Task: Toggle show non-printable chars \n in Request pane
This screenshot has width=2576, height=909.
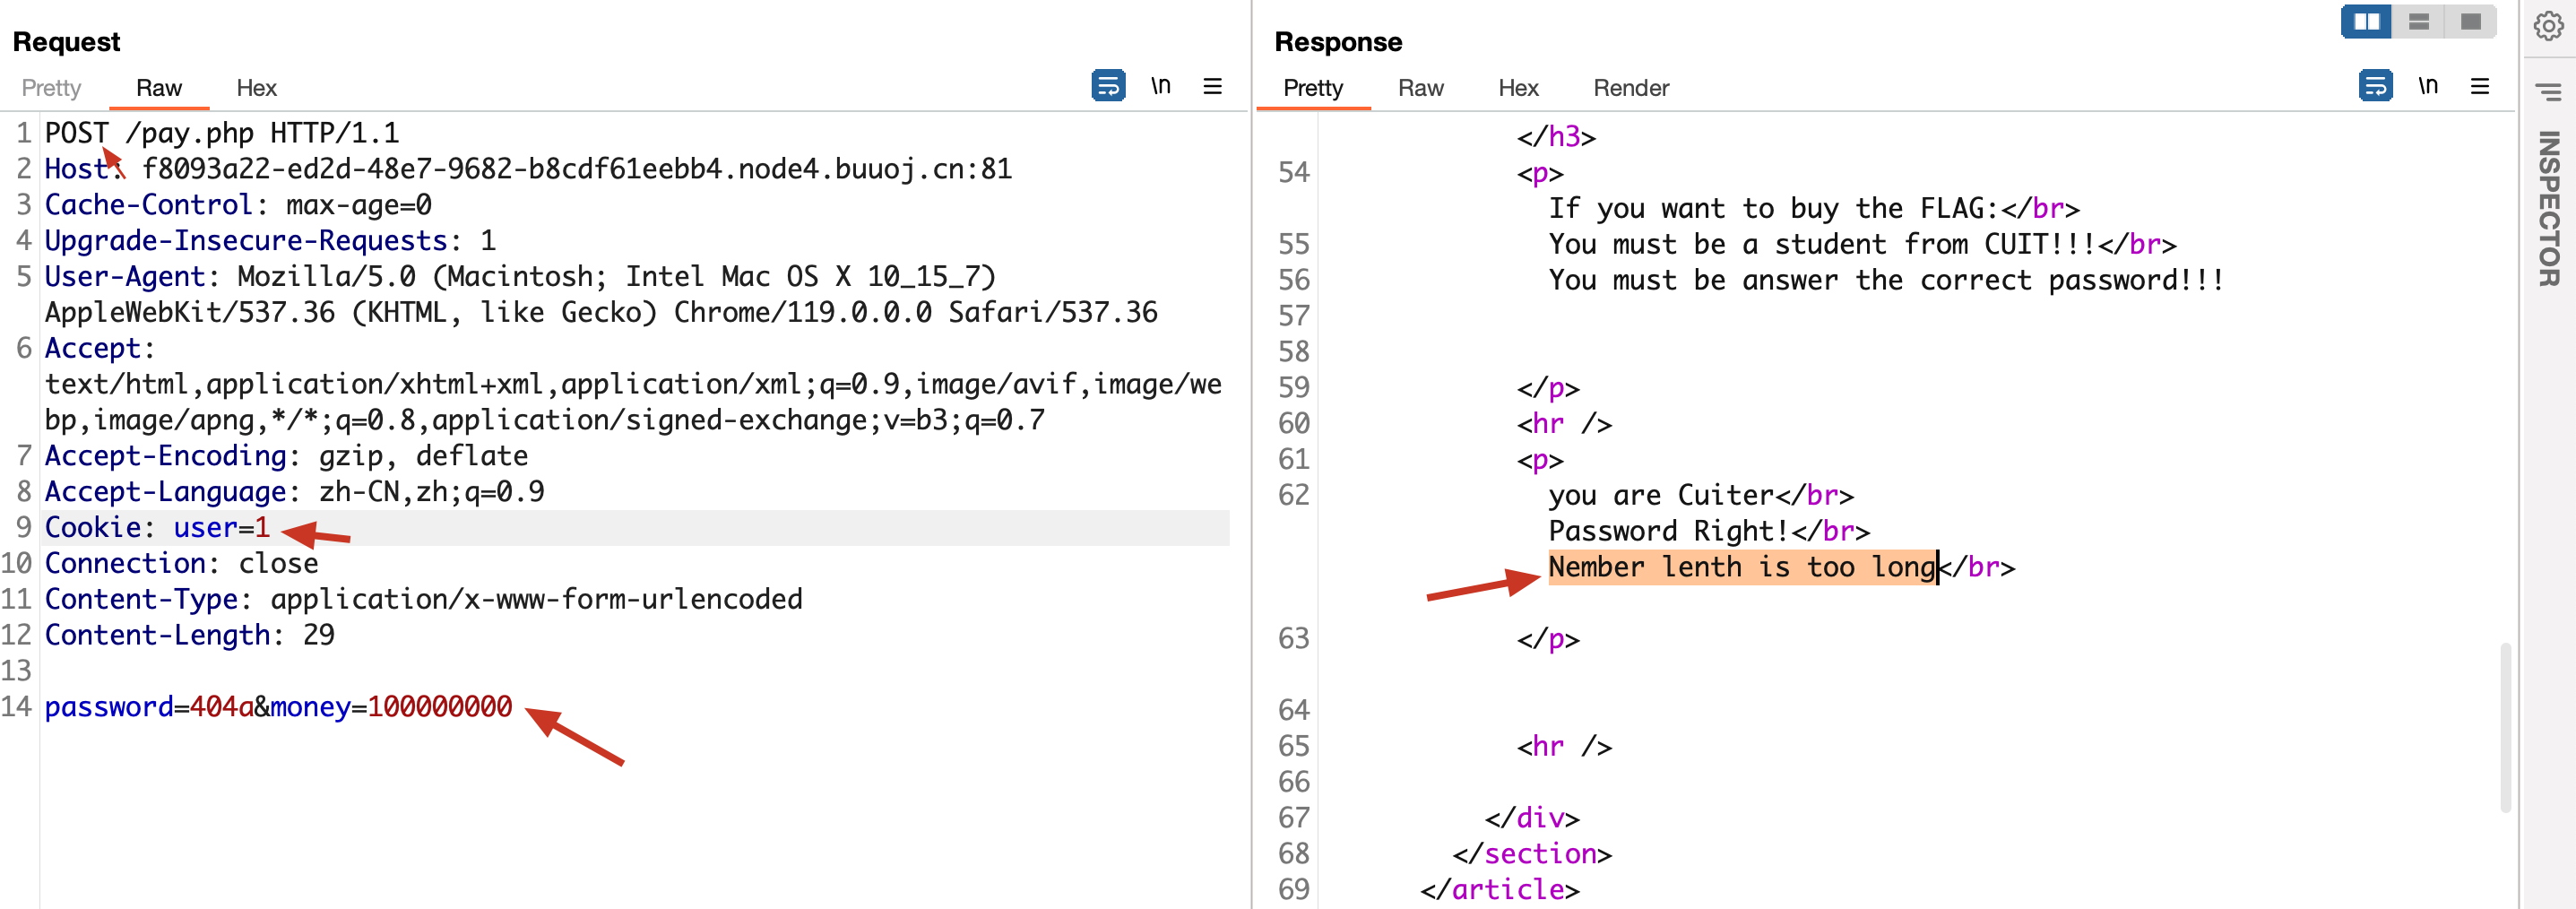Action: coord(1161,86)
